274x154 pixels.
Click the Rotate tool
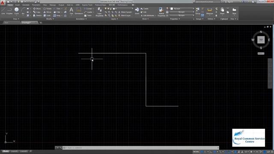click(x=48, y=9)
